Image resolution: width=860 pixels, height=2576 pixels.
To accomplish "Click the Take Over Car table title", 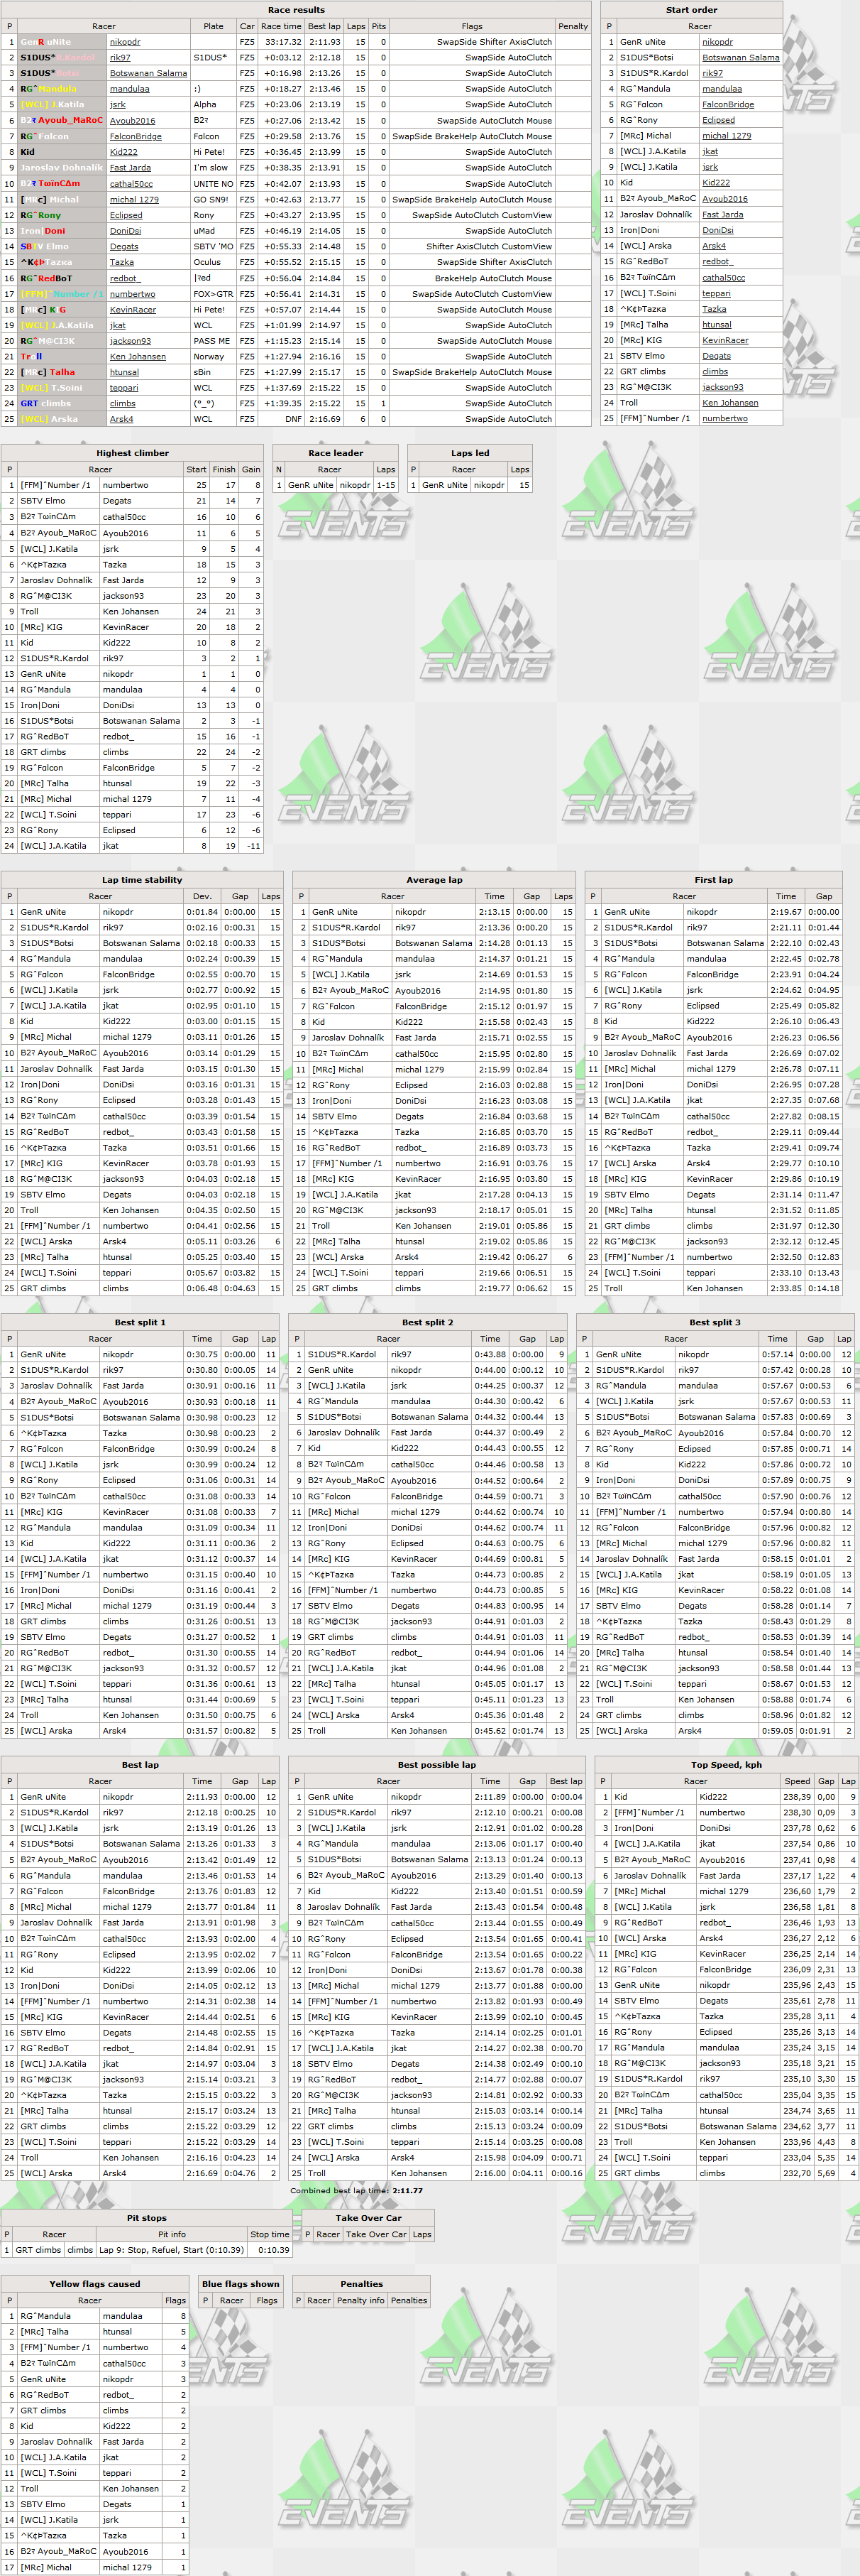I will coord(368,2218).
